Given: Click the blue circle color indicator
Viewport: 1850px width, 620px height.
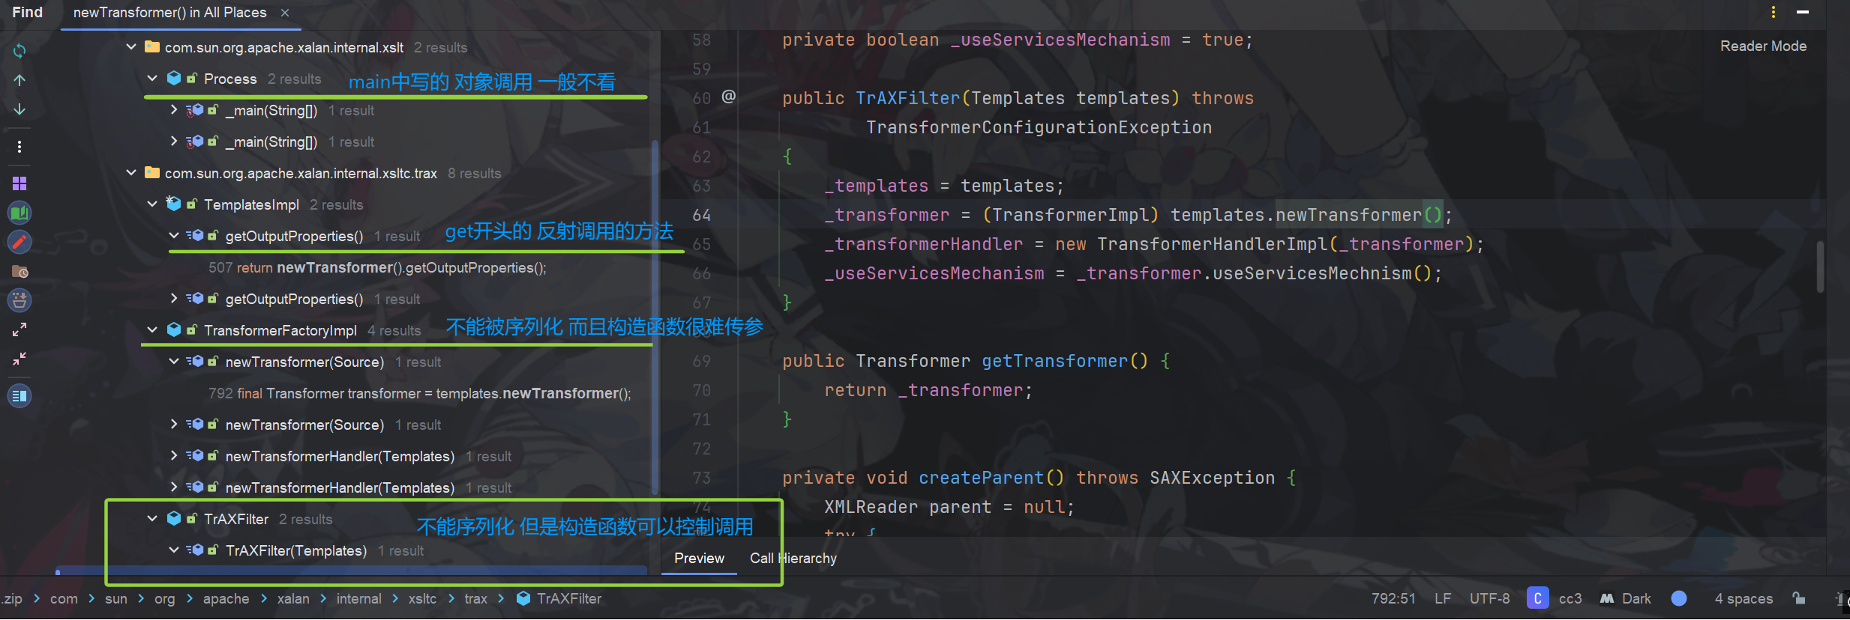Looking at the screenshot, I should [x=1679, y=598].
